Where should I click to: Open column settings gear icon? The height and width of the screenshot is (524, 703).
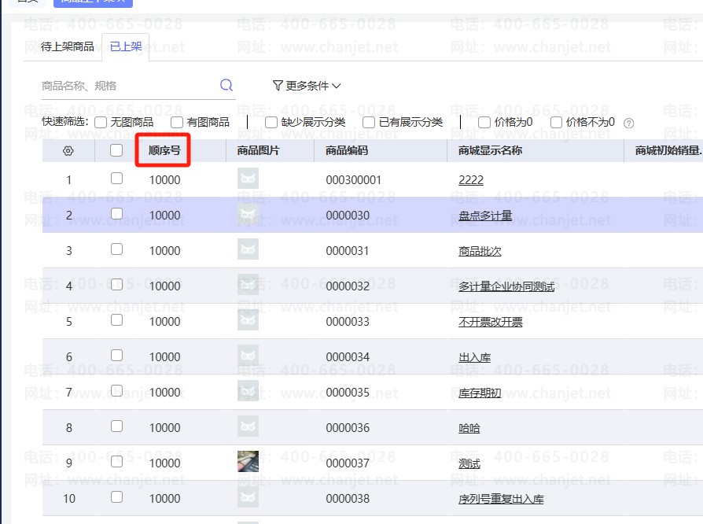(68, 150)
